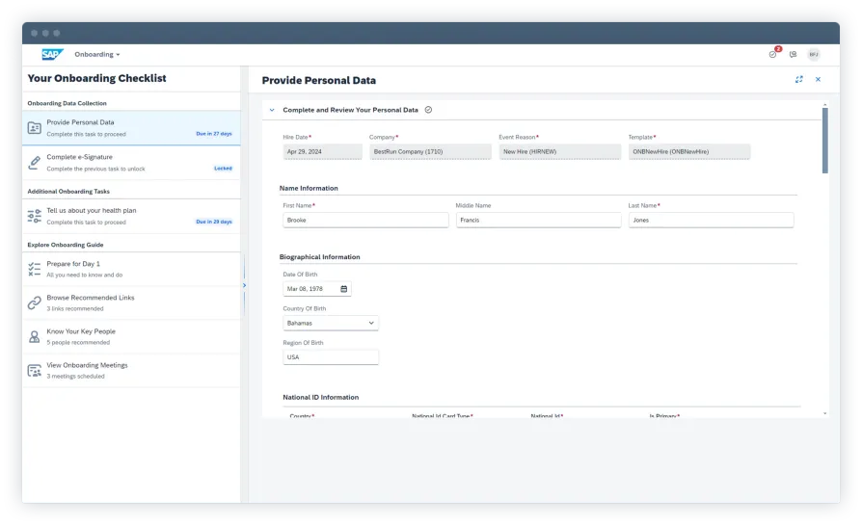Click the 'Onboarding Data Collection' heading
The image size is (862, 525).
(67, 103)
